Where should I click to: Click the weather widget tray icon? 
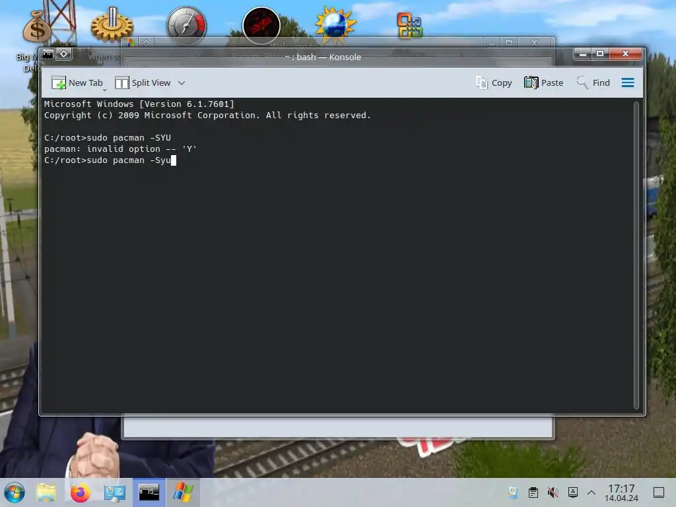513,492
